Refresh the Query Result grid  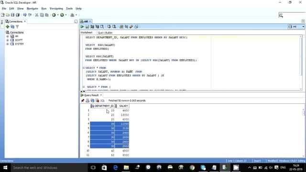[92, 101]
